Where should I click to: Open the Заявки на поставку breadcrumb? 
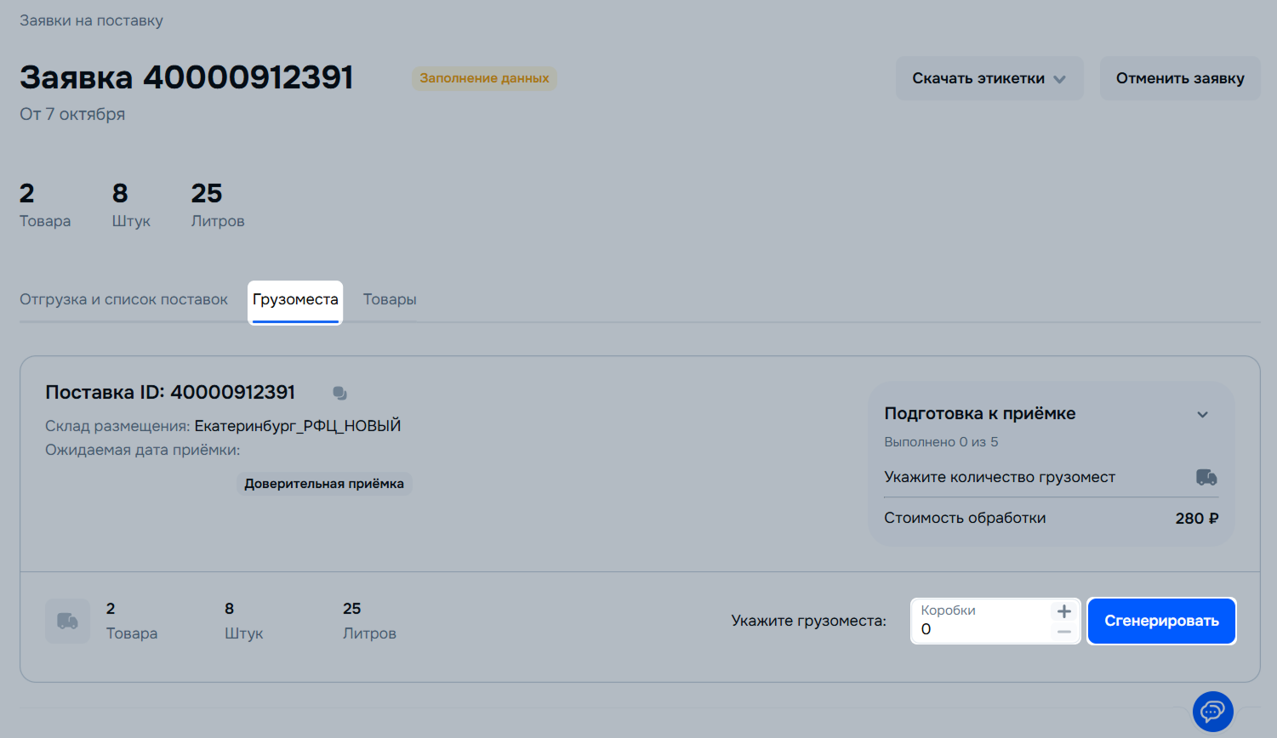(91, 20)
